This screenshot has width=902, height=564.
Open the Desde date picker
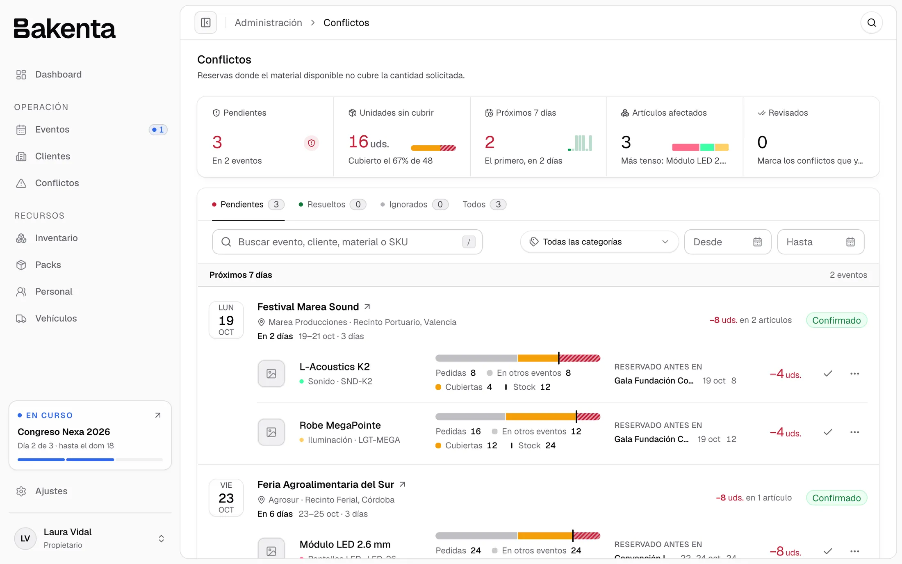727,242
